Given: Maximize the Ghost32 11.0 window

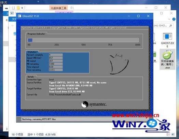Looking at the screenshot, I should tap(138, 16).
